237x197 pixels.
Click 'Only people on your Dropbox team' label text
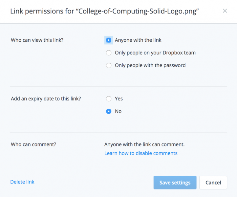(x=155, y=53)
